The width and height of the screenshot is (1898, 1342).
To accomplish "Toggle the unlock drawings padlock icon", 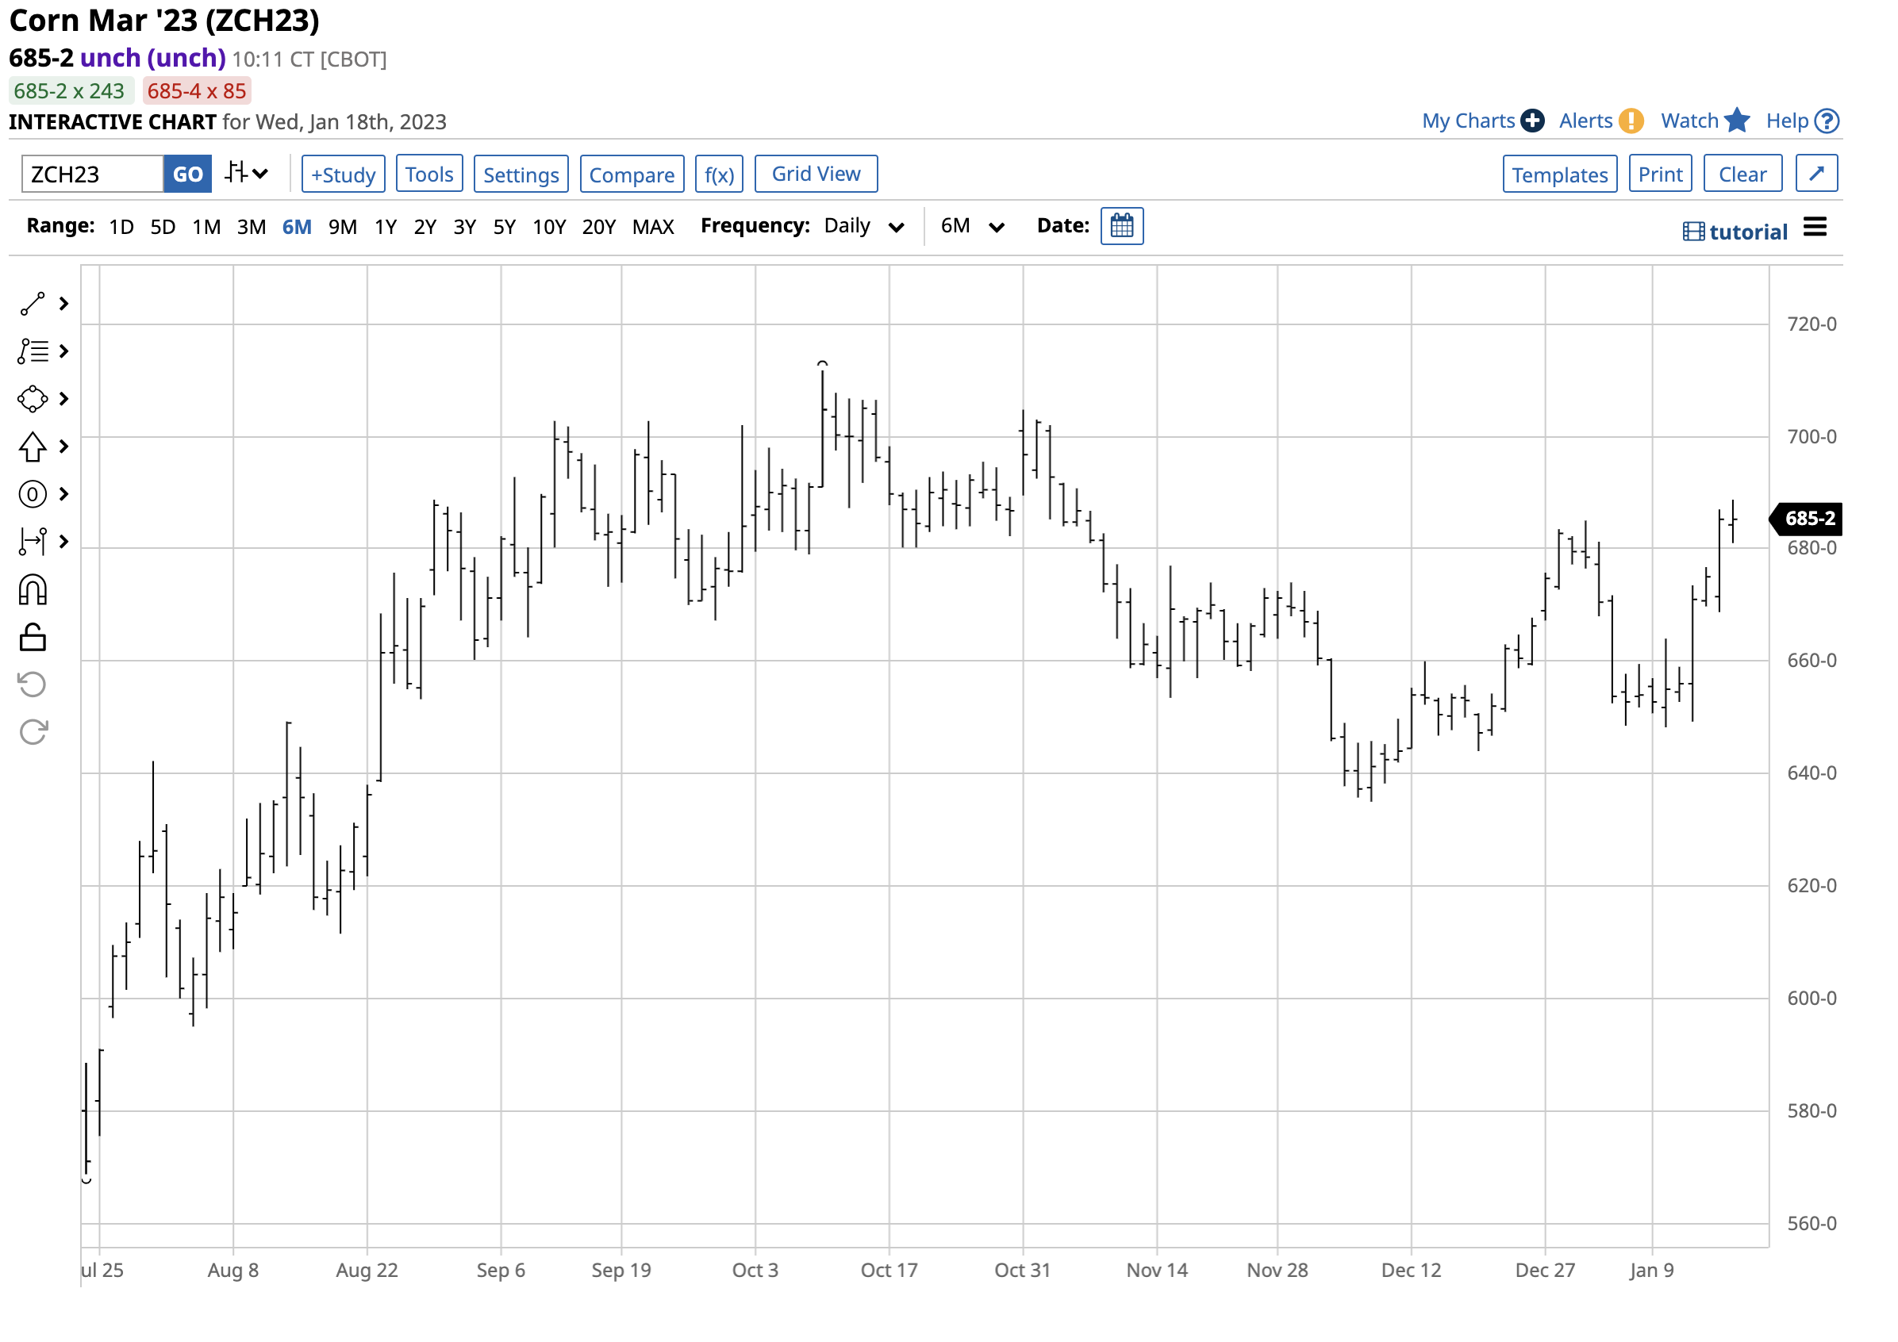I will tap(33, 637).
